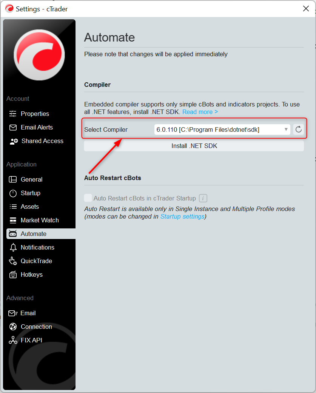
Task: Click the Hotkeys keyboard icon
Action: pos(13,274)
